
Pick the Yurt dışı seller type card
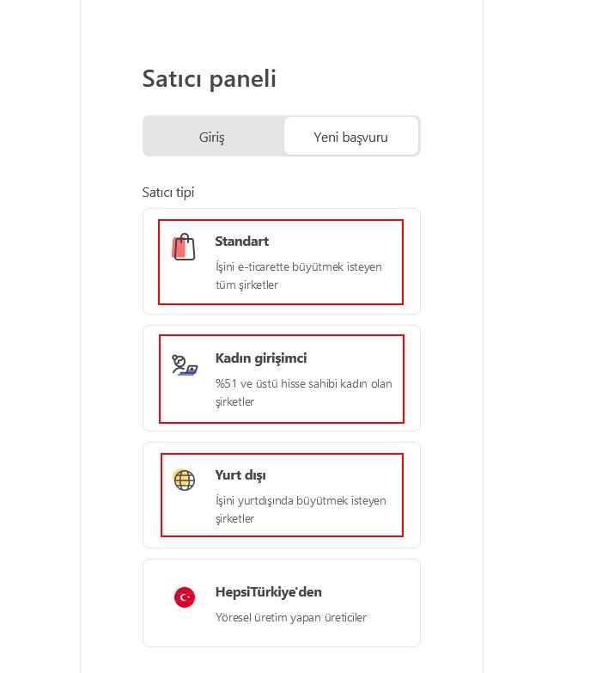pos(281,495)
